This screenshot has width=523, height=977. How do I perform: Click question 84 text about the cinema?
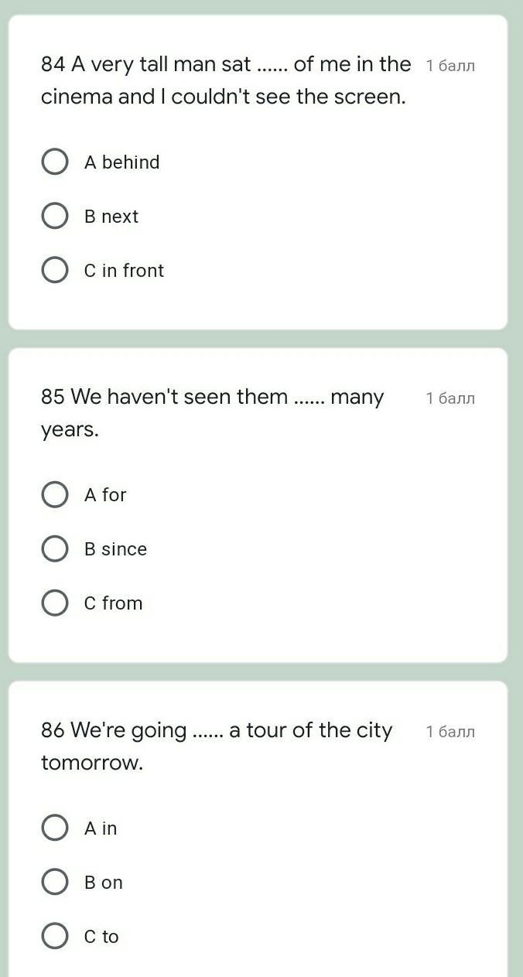pos(225,80)
